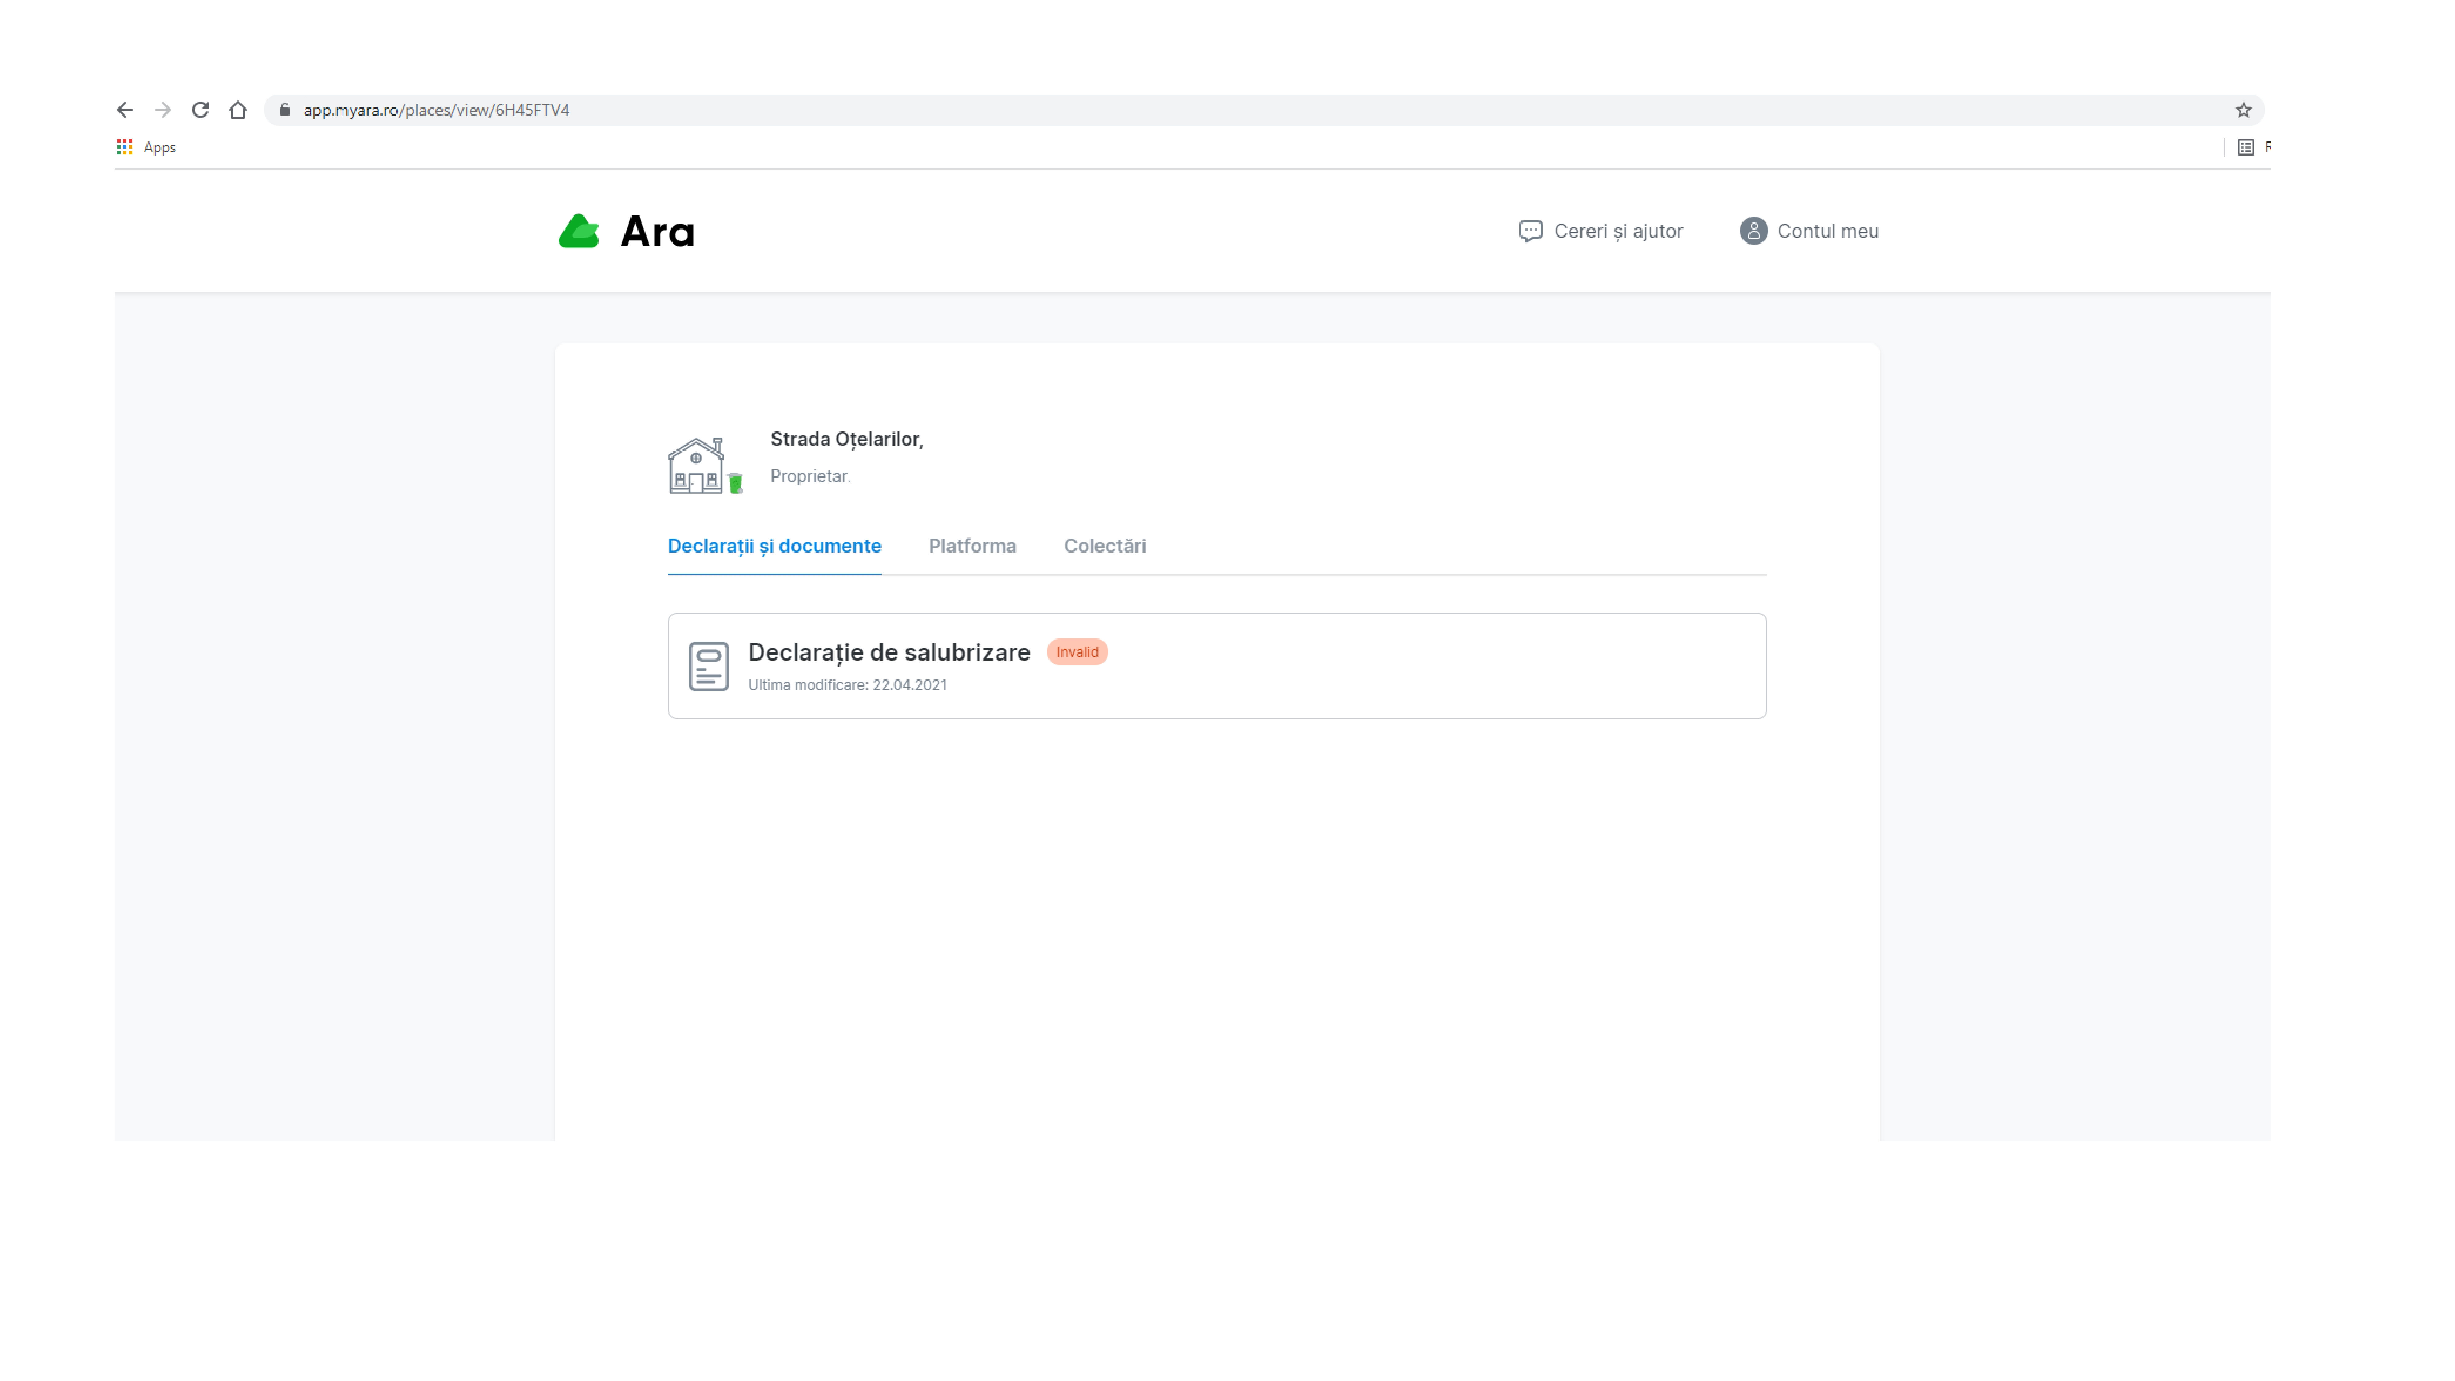Switch to the Platforma tab

(x=972, y=546)
